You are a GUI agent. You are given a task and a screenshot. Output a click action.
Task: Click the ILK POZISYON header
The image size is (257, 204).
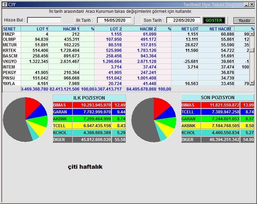tap(89, 98)
